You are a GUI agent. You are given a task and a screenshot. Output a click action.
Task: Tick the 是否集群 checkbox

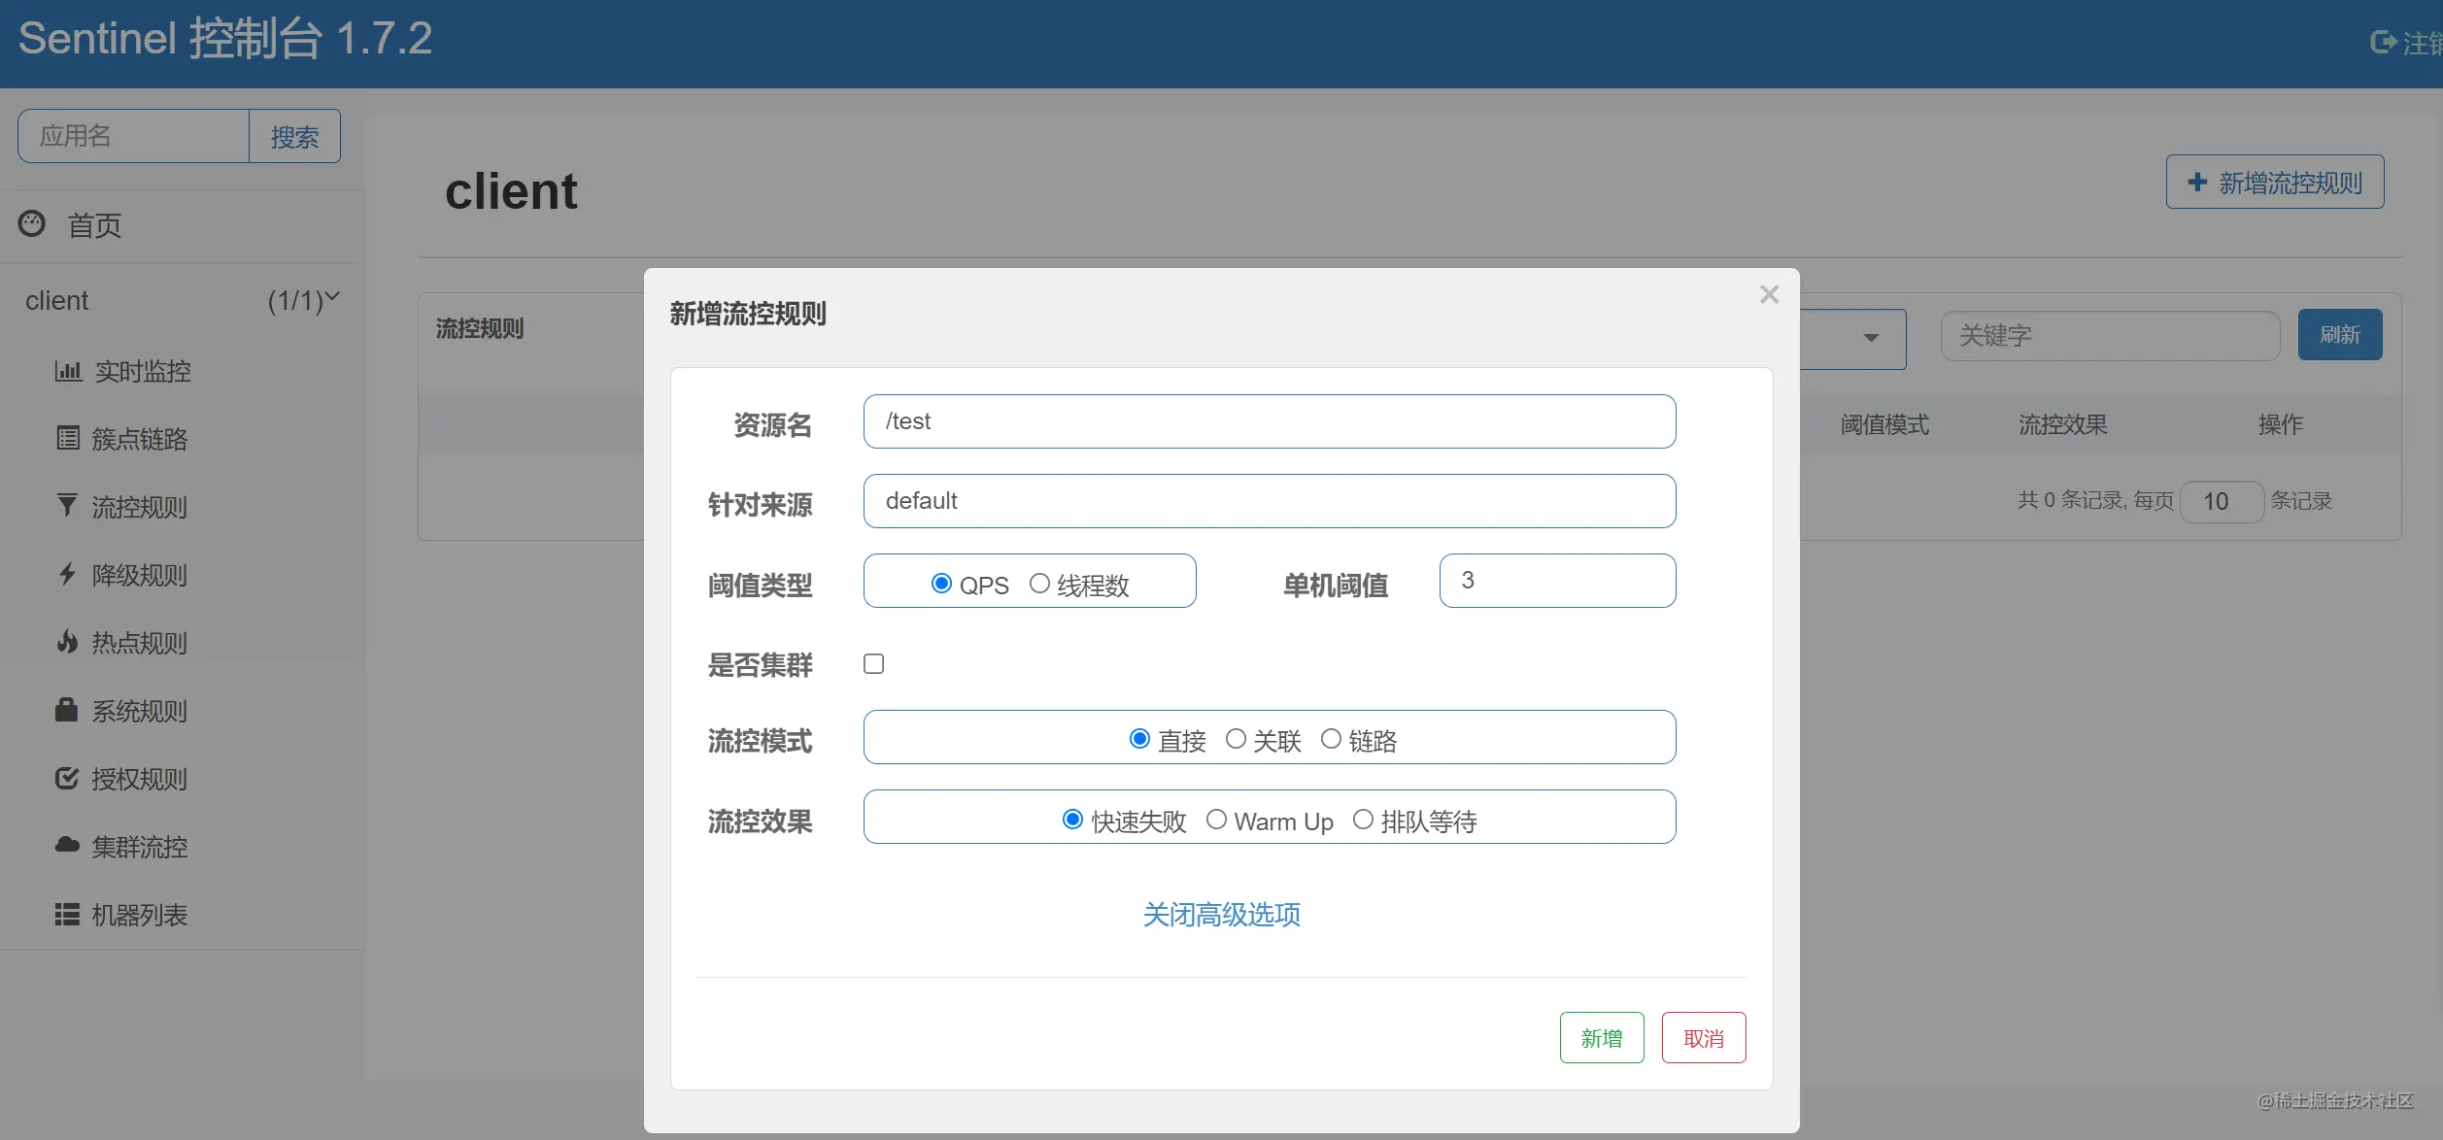(x=874, y=664)
